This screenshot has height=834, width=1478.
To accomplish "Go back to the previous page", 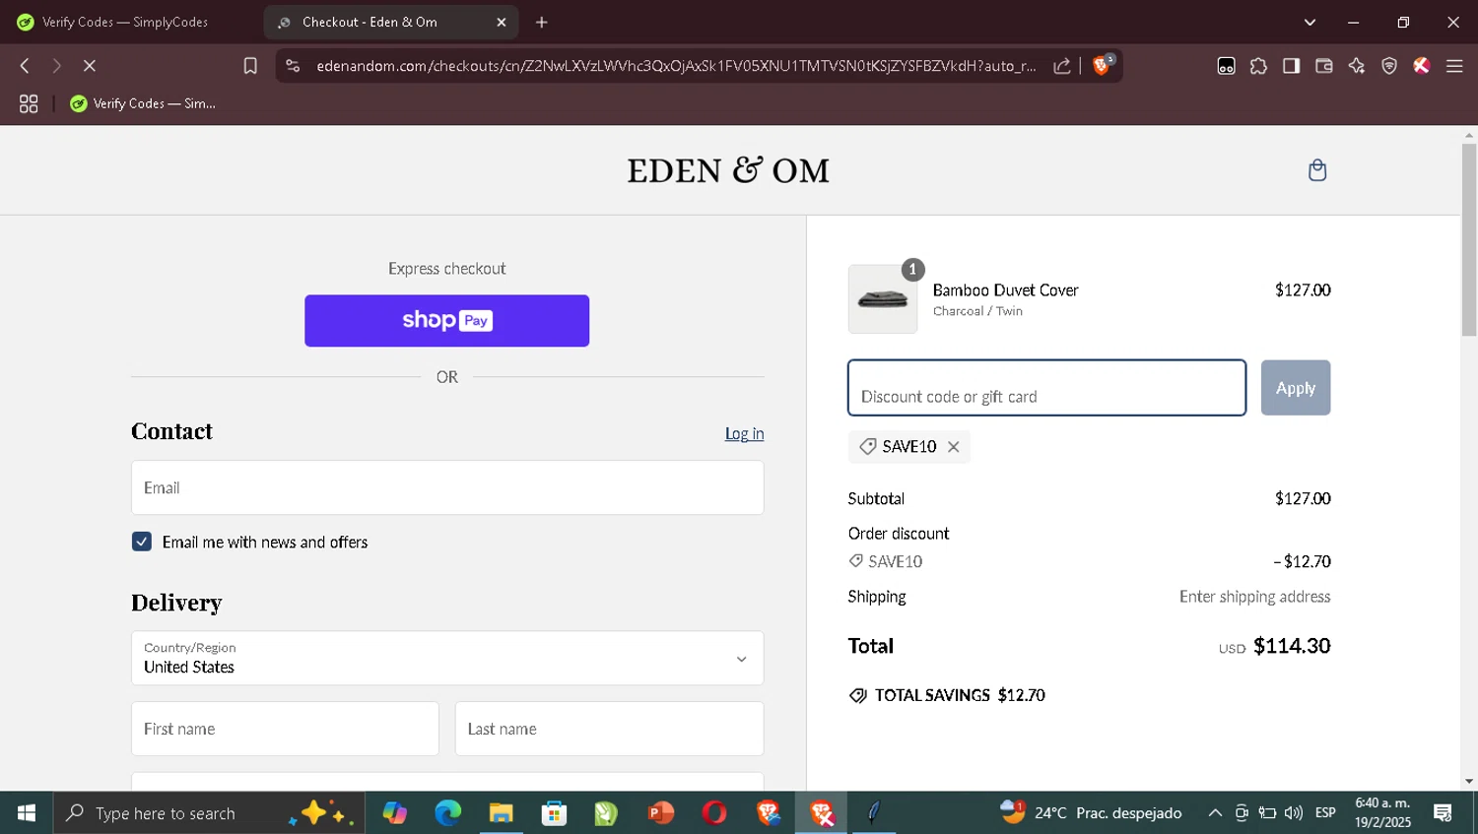I will (x=25, y=66).
